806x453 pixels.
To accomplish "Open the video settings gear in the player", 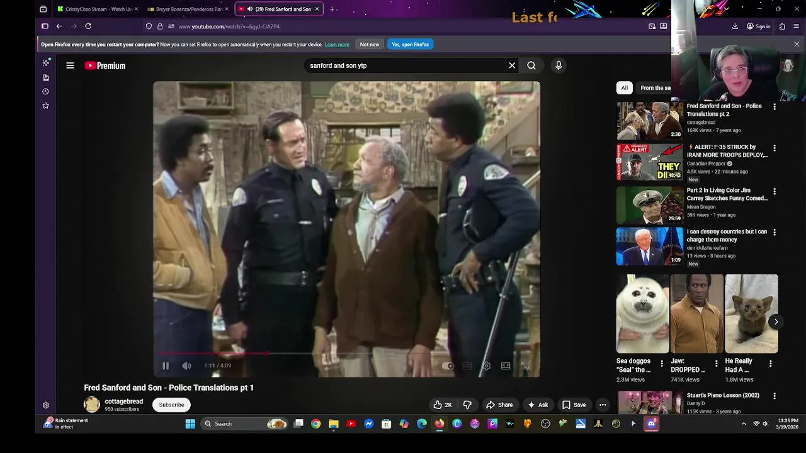I will point(486,366).
